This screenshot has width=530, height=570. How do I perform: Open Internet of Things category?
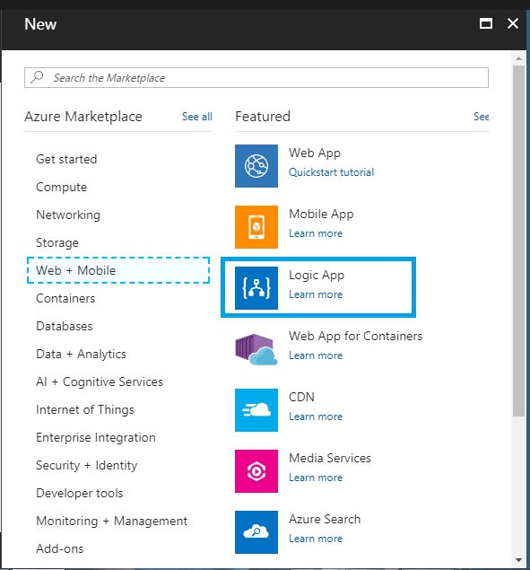pos(85,409)
